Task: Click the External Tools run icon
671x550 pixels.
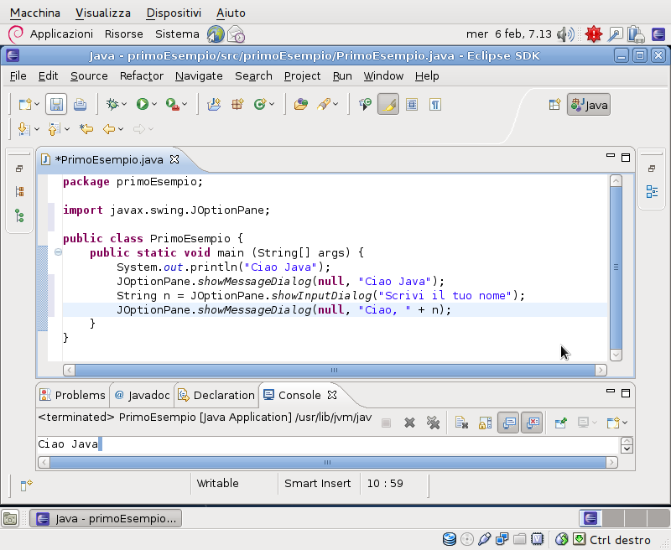Action: (x=173, y=104)
